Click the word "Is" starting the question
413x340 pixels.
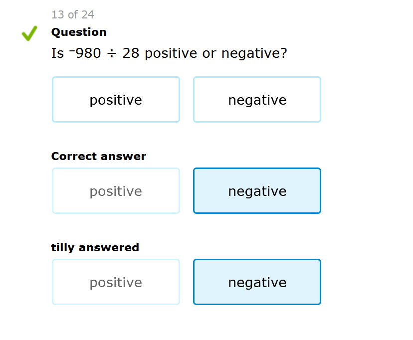point(57,53)
